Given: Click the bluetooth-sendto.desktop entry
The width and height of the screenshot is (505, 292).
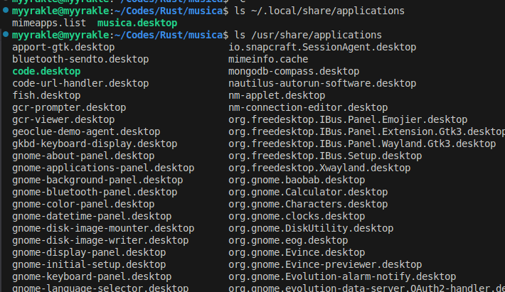Looking at the screenshot, I should click(80, 60).
